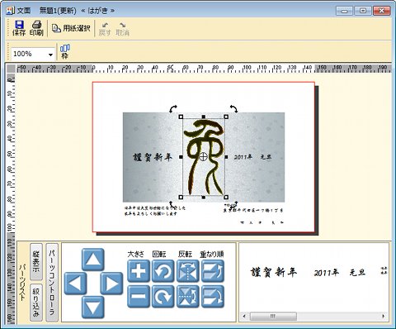Open the 100% zoom dropdown

[50, 55]
